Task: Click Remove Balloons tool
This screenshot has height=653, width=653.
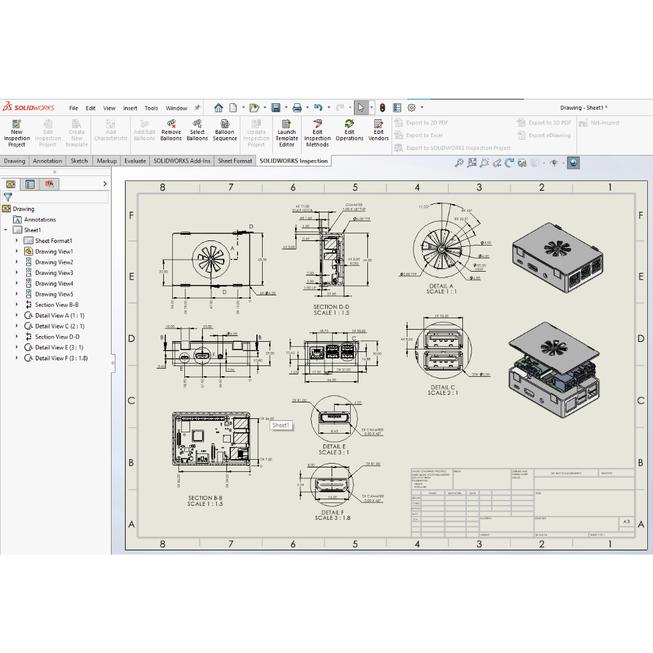Action: pos(171,130)
